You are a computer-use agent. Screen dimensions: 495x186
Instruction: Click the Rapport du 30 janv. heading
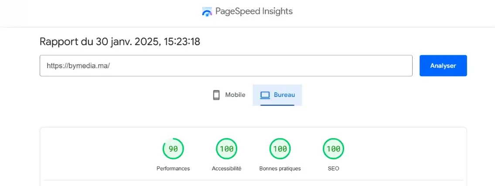(120, 42)
